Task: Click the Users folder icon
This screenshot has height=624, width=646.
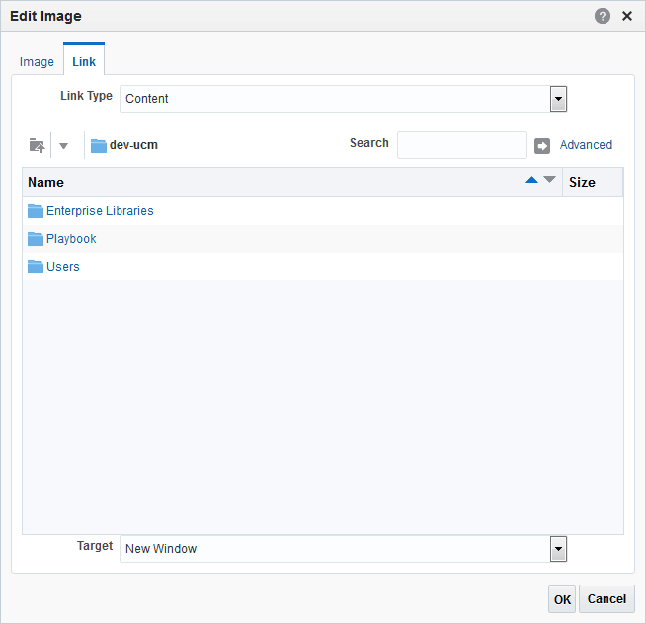Action: point(36,267)
